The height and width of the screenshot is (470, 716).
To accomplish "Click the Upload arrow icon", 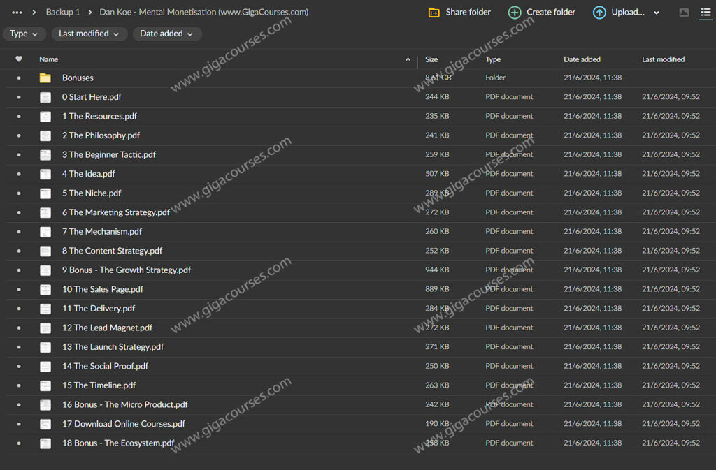I will pyautogui.click(x=599, y=13).
